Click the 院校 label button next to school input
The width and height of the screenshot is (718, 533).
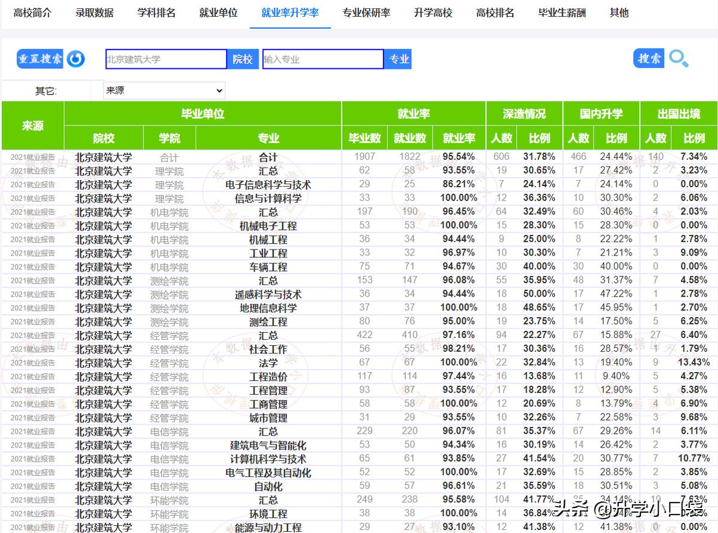click(x=242, y=59)
